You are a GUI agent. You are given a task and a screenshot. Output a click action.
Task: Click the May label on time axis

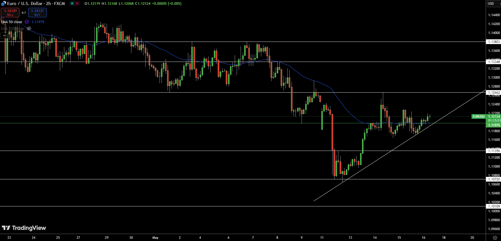[x=155, y=238]
